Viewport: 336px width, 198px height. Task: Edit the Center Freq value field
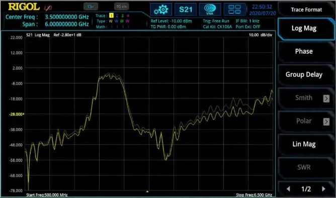click(x=66, y=17)
